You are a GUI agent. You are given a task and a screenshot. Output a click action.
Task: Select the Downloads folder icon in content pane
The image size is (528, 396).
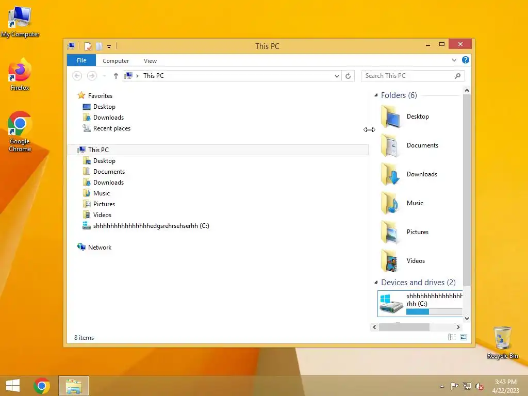(391, 174)
